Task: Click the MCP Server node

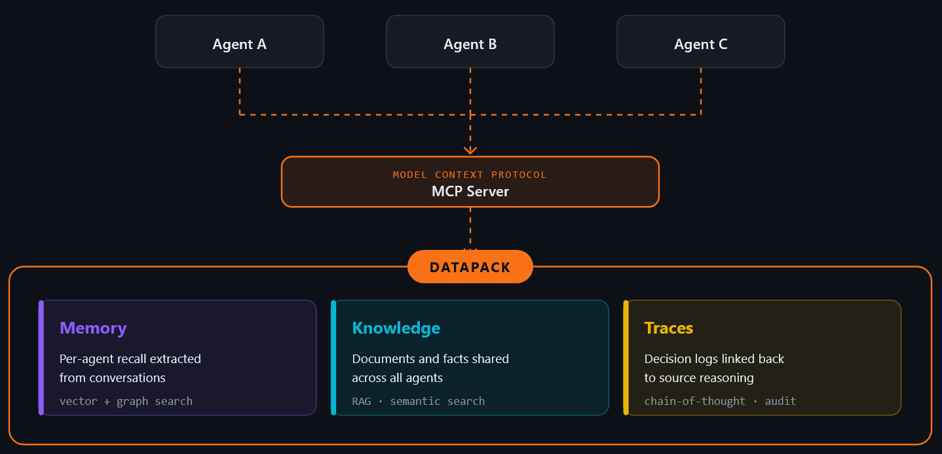Action: [x=470, y=182]
